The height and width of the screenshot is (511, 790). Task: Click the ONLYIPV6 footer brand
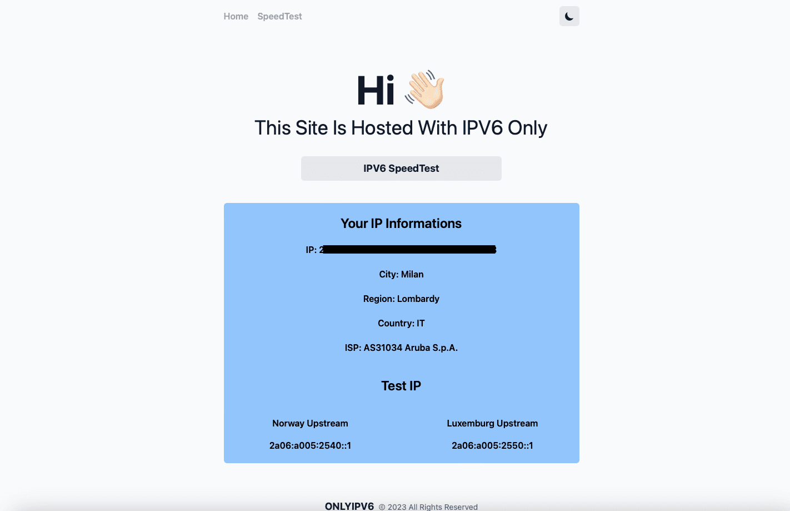click(349, 506)
